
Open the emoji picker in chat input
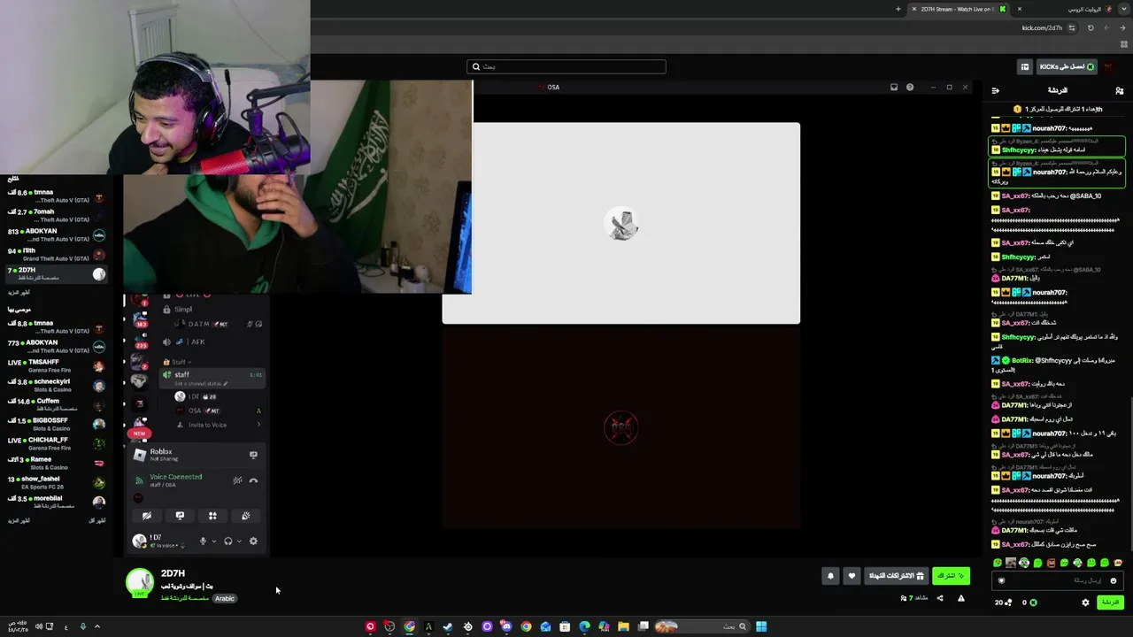pyautogui.click(x=1114, y=580)
